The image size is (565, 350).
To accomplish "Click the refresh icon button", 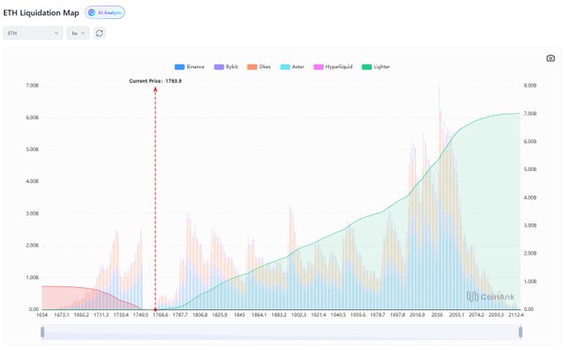I will click(100, 33).
